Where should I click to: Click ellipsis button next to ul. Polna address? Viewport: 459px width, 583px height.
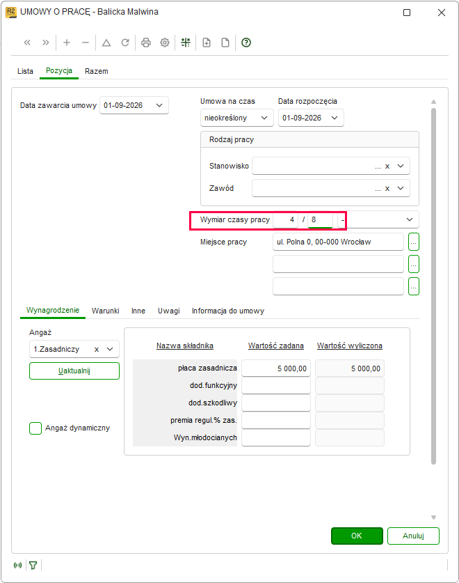point(414,242)
